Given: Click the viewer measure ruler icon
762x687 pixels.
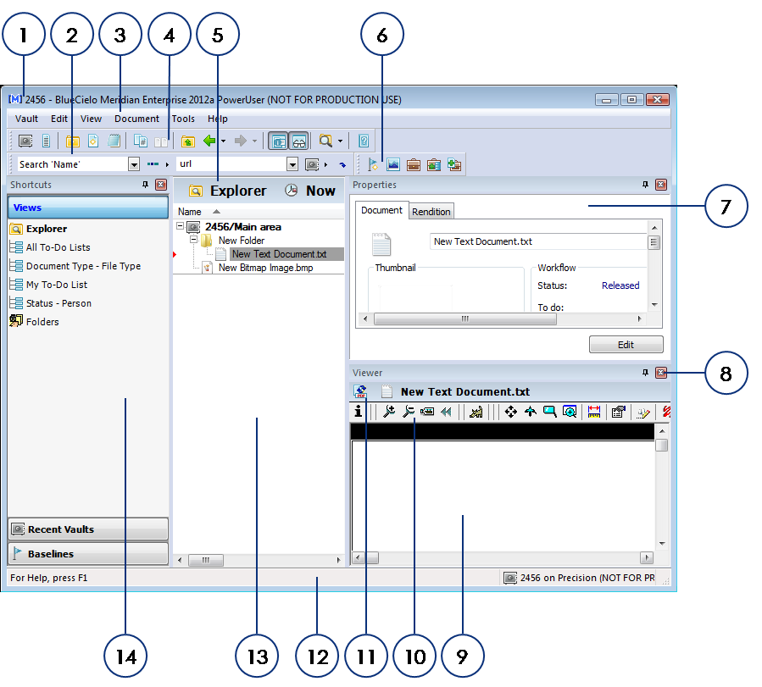Looking at the screenshot, I should 594,412.
